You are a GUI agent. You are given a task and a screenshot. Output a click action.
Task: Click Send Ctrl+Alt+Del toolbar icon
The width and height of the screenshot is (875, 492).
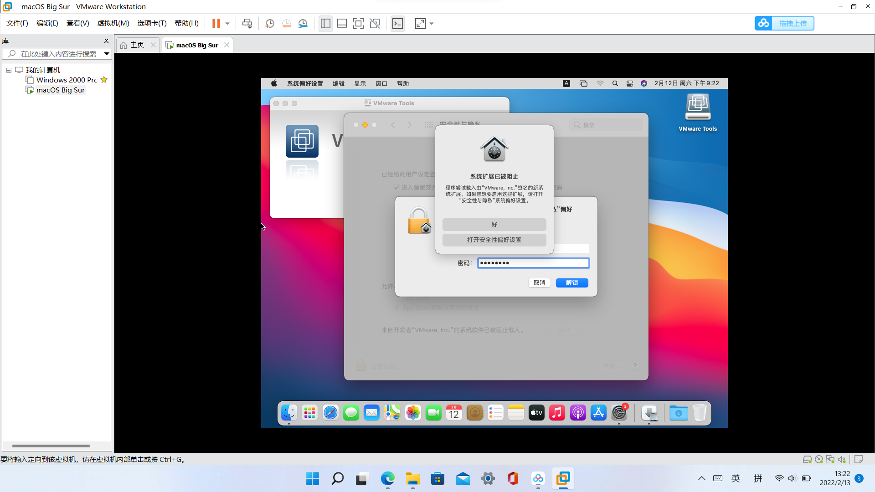click(247, 23)
